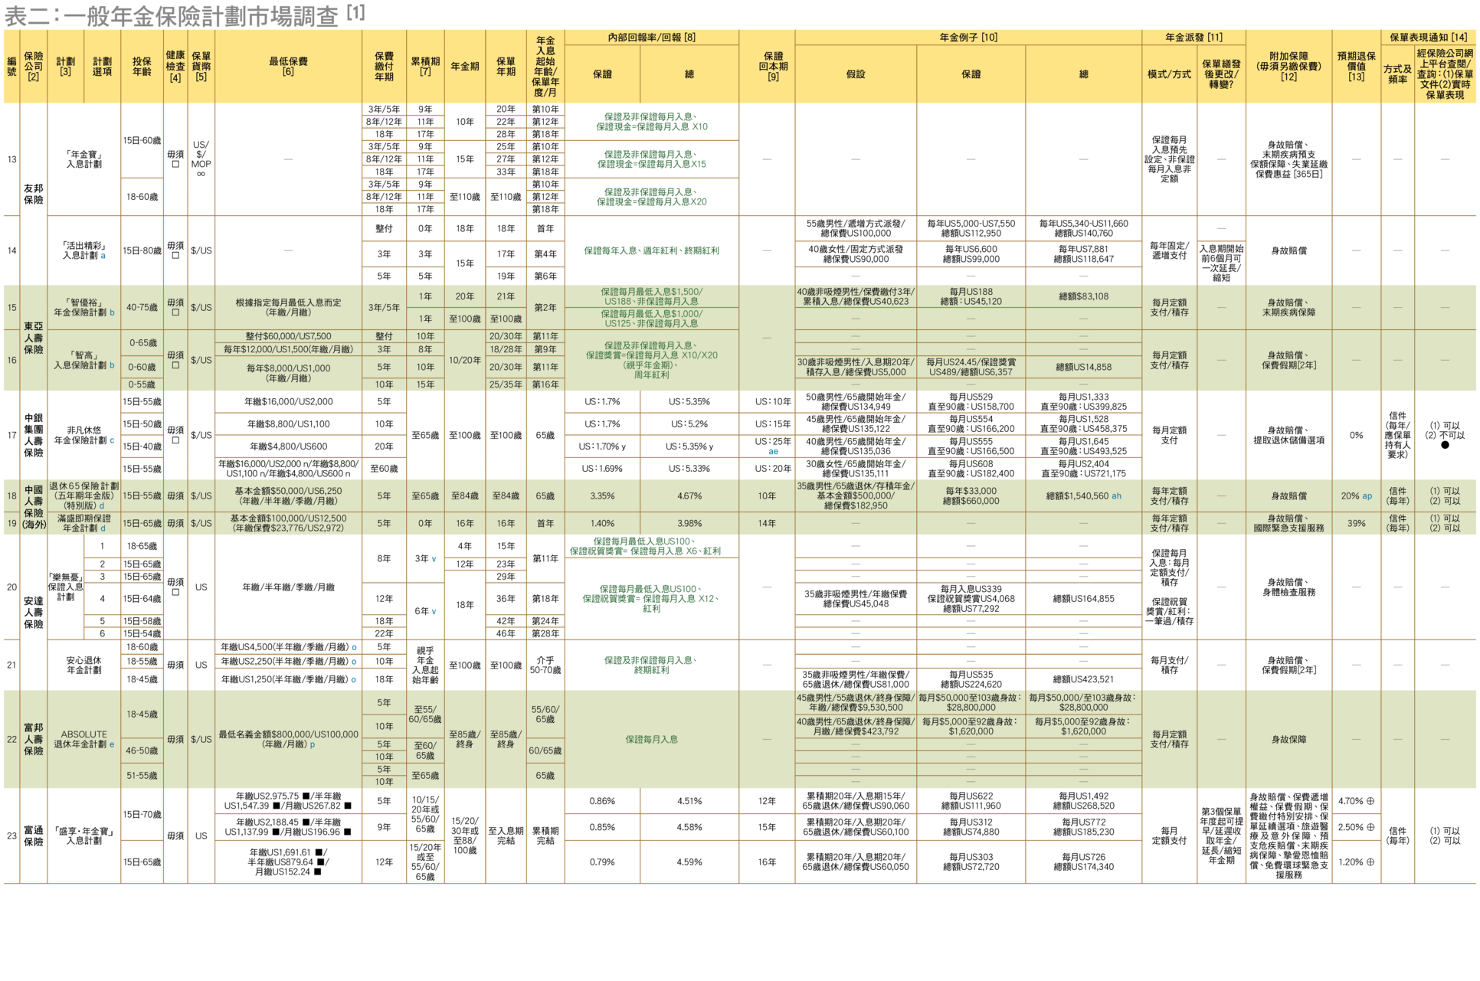Open footnote [14] in 保單表現通知 header
The height and width of the screenshot is (981, 1480).
pos(1459,37)
